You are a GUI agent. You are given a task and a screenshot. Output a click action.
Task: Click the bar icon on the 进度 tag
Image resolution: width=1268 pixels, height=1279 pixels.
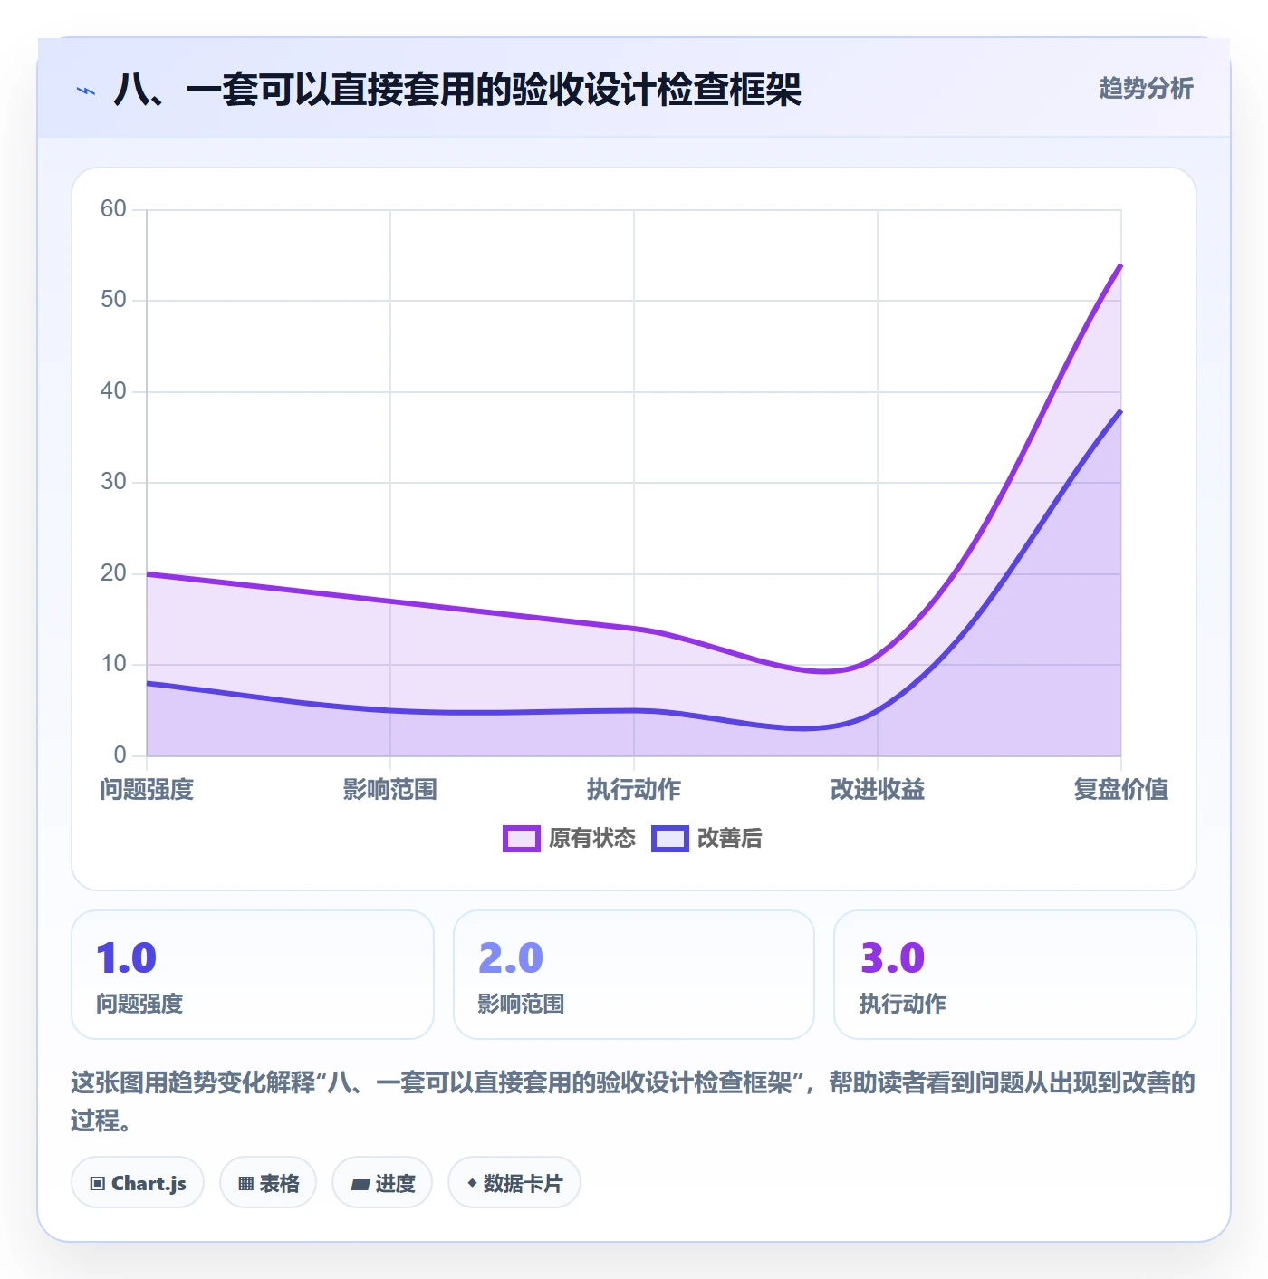(360, 1184)
